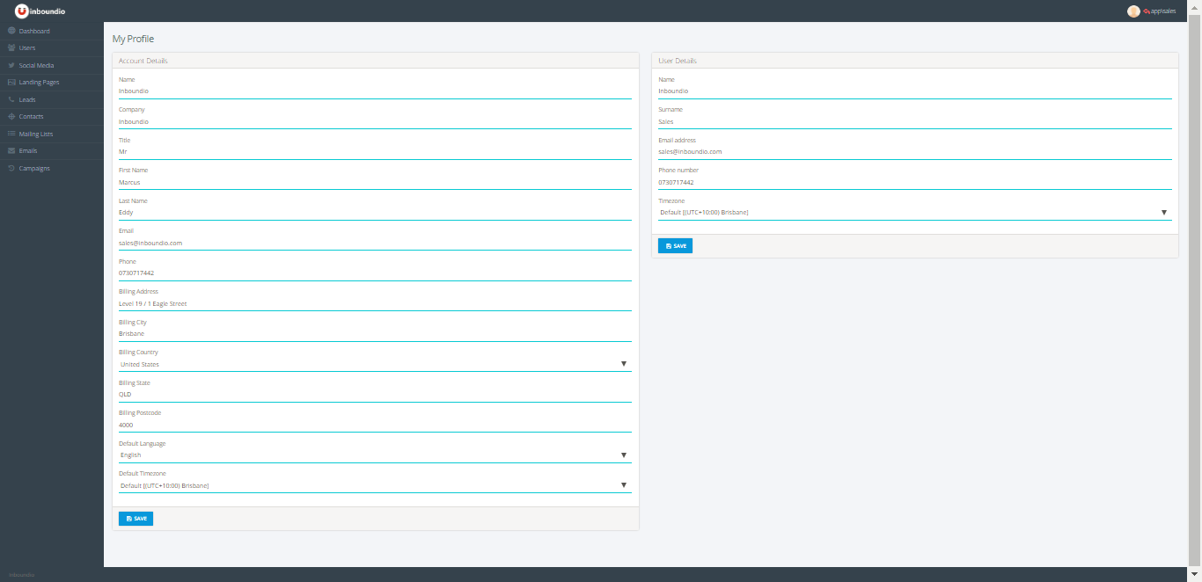This screenshot has width=1202, height=582.
Task: Click the page vertical scrollbar
Action: pyautogui.click(x=1195, y=291)
